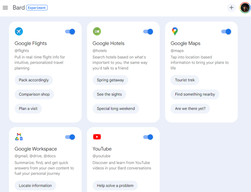Open the hamburger main menu
The image size is (251, 192).
(5, 8)
